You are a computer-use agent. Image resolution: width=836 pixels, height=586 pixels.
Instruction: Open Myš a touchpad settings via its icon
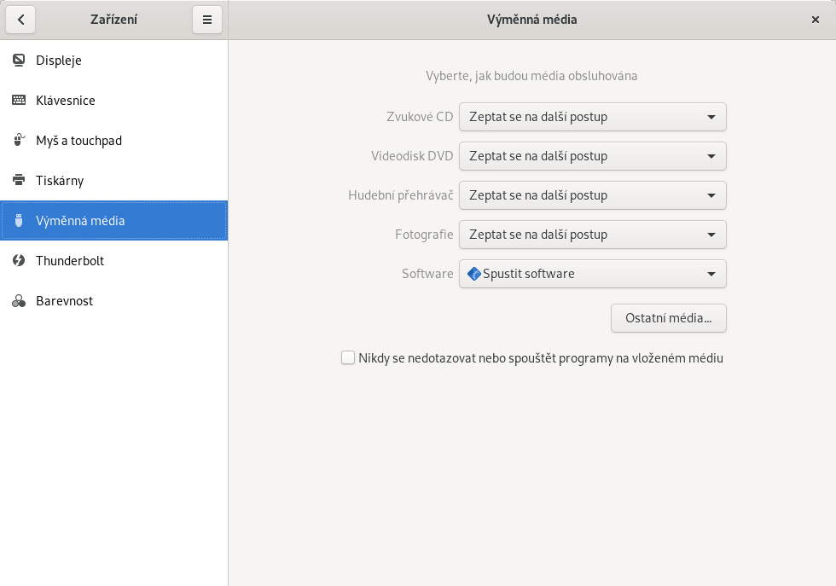[x=18, y=140]
